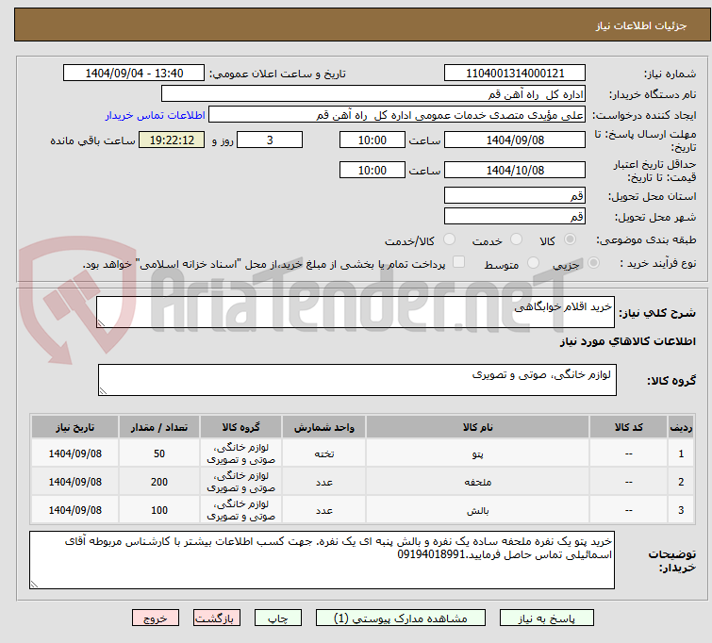Image resolution: width=712 pixels, height=643 pixels.
Task: Click the پاسخ به نیاز button
Action: (546, 618)
